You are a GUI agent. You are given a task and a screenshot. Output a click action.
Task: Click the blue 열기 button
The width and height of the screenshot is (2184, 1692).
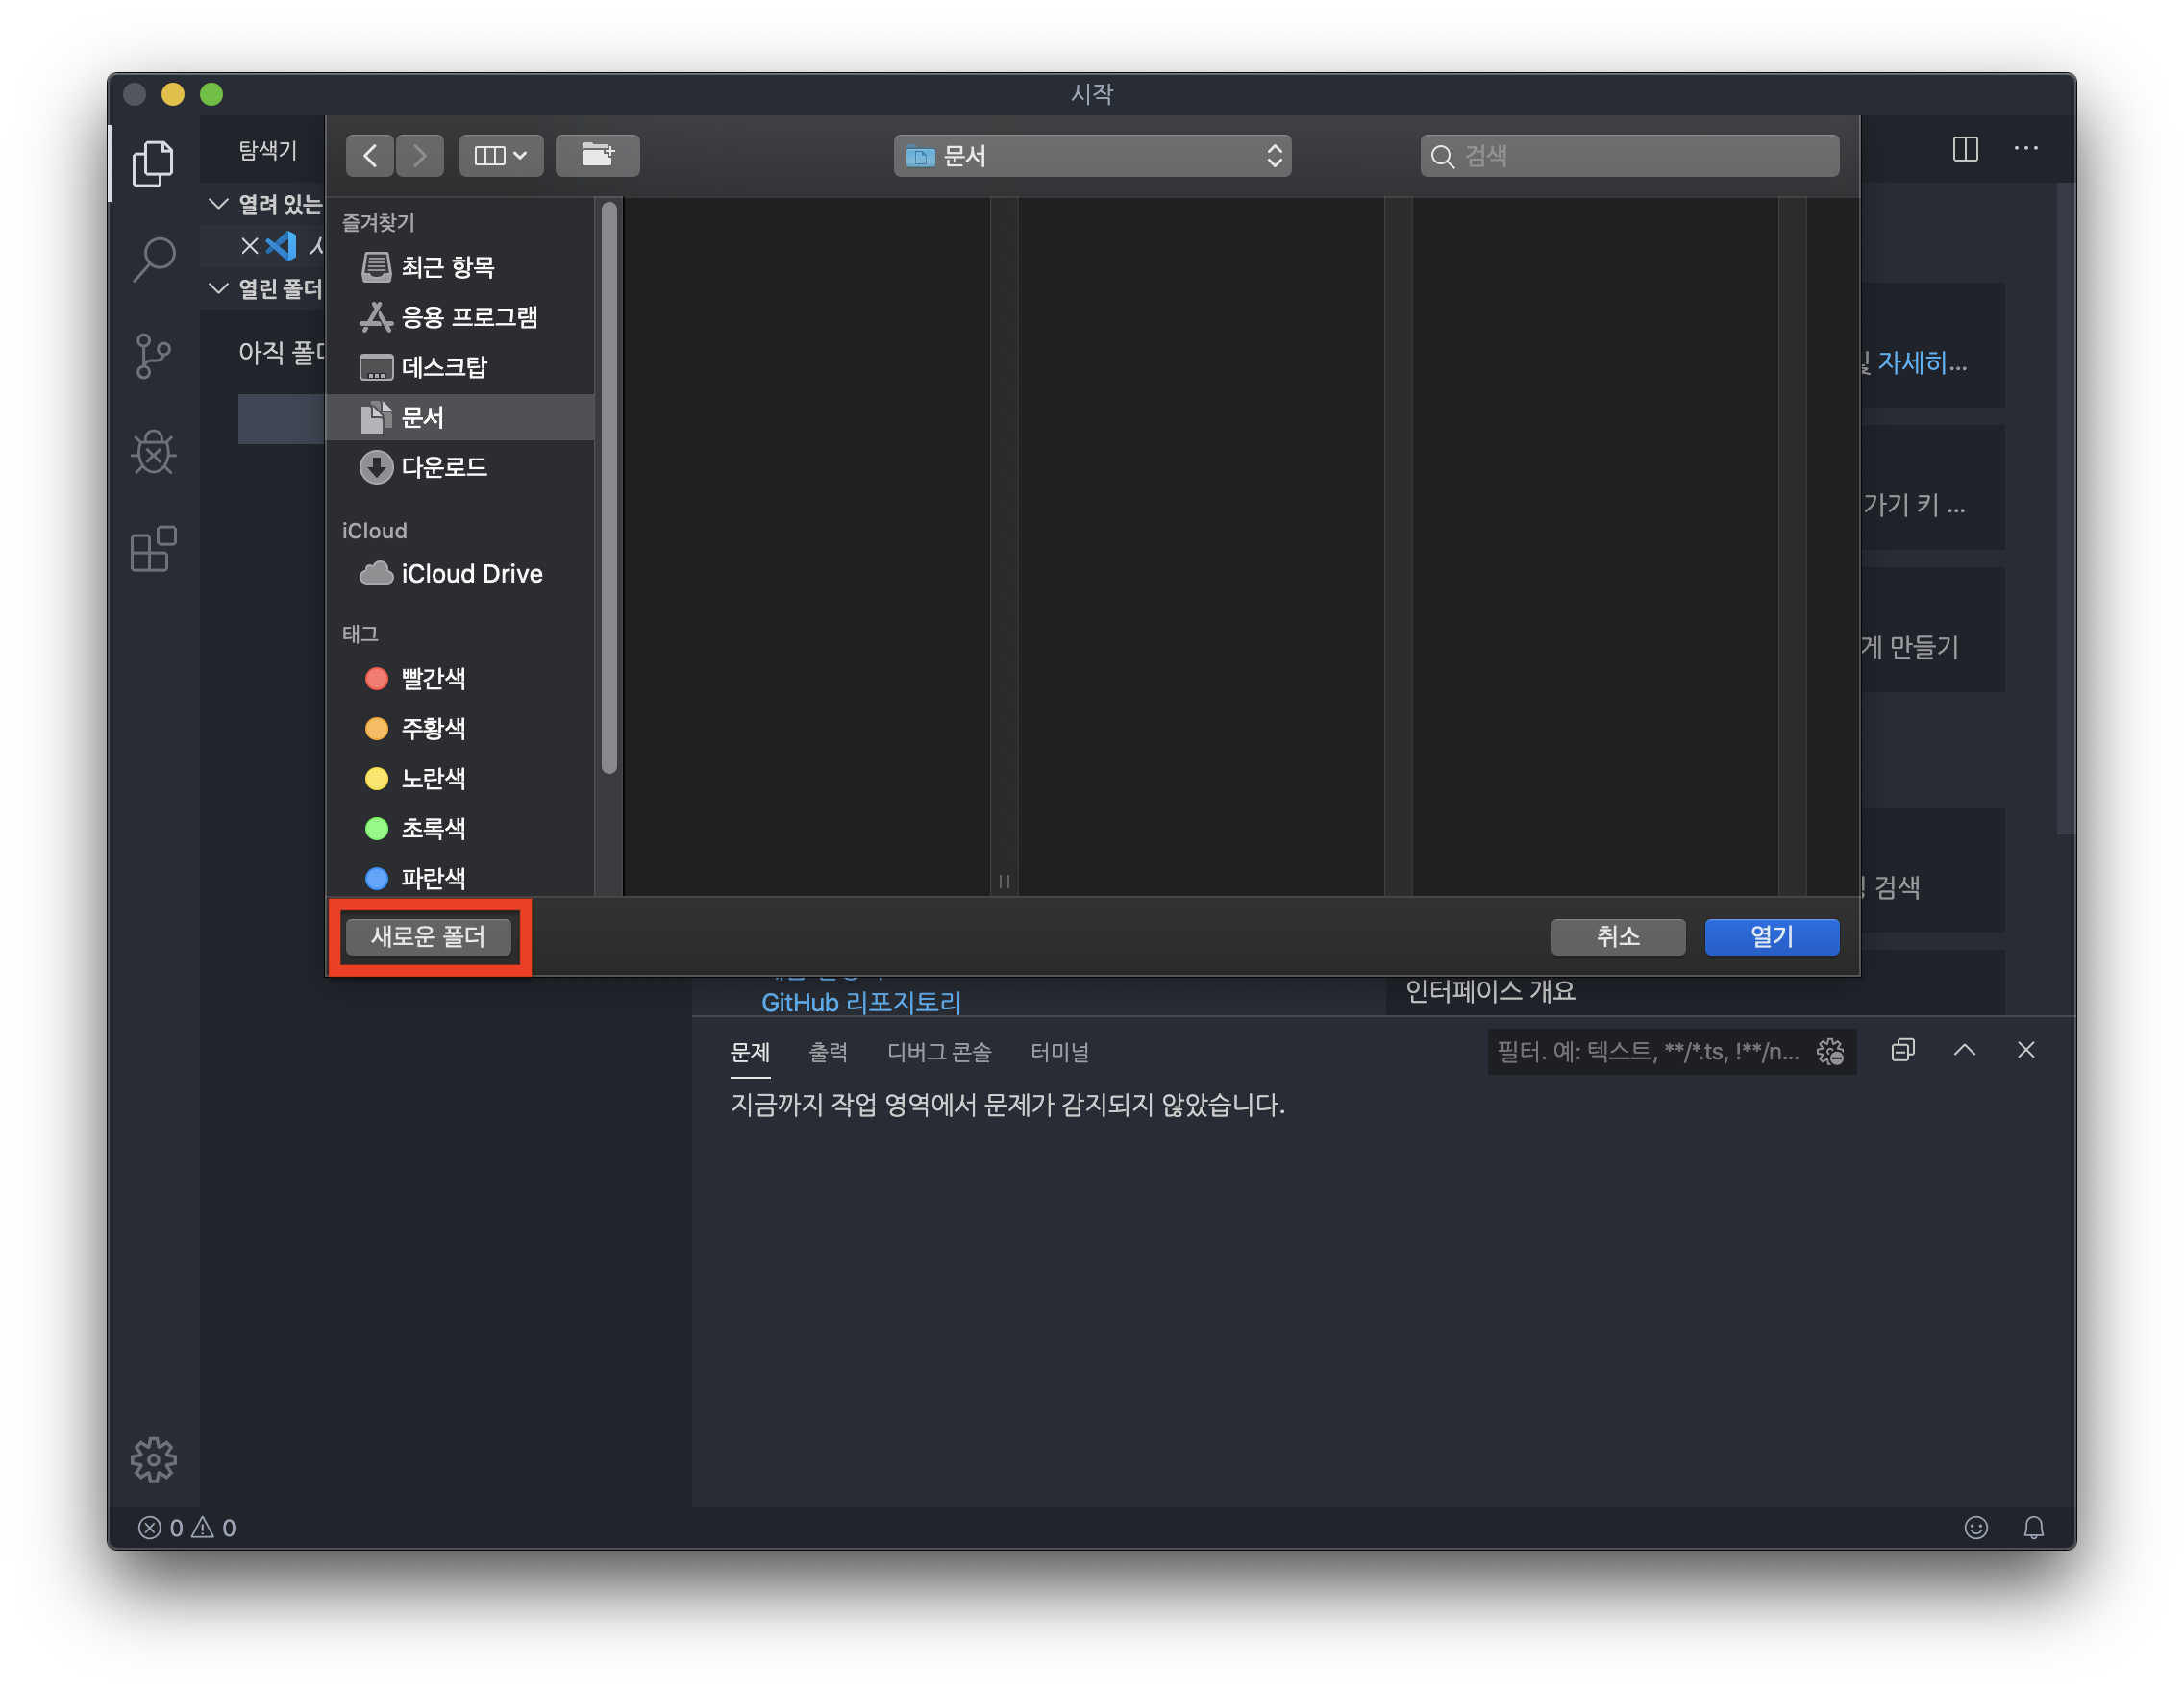click(1771, 936)
